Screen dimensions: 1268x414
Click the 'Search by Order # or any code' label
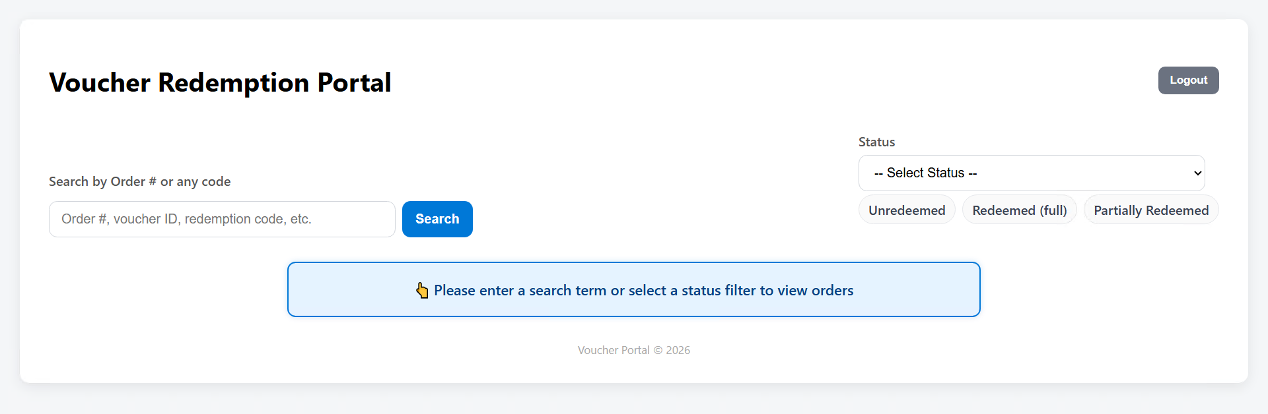pos(139,181)
